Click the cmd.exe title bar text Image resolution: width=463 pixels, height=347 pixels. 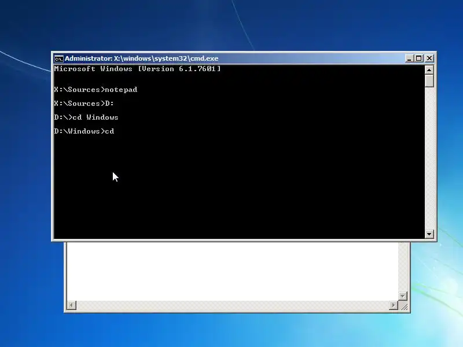point(141,58)
